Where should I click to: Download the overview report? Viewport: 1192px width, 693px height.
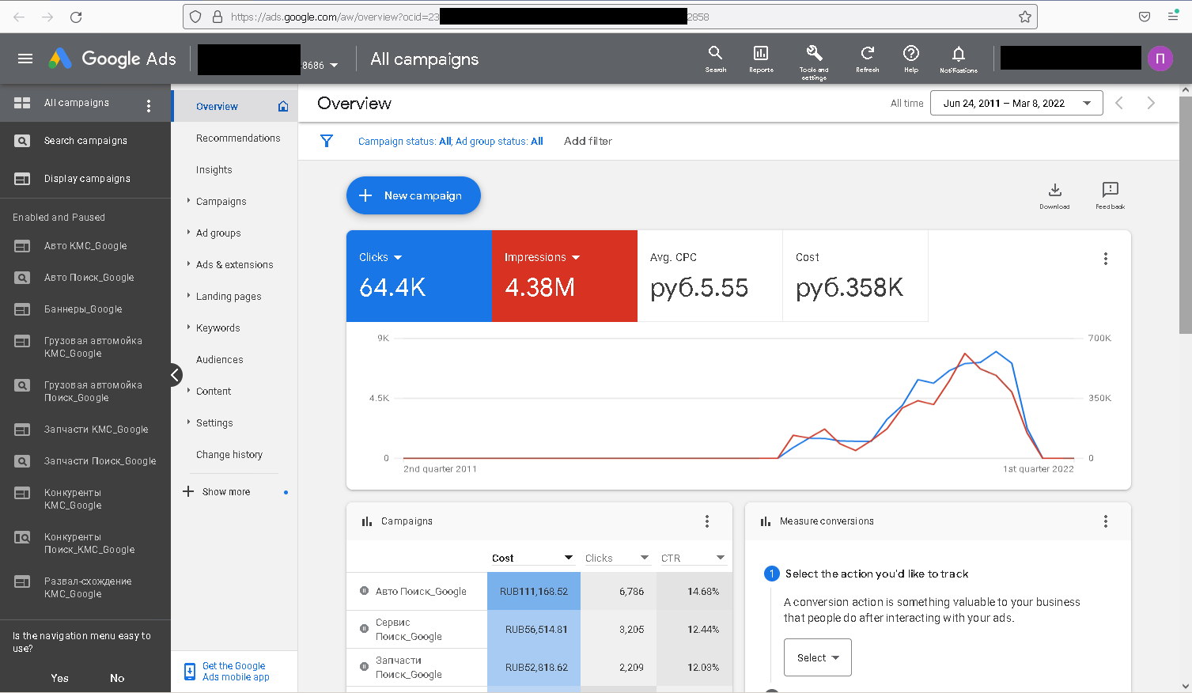pos(1054,195)
